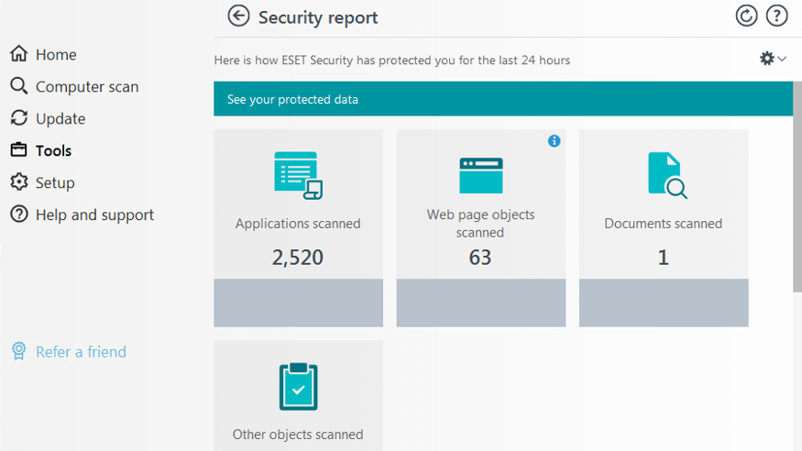This screenshot has height=451, width=802.
Task: Go to Computer scan in sidebar
Action: (86, 87)
